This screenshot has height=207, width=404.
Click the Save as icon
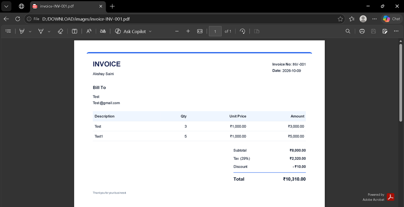(x=385, y=31)
